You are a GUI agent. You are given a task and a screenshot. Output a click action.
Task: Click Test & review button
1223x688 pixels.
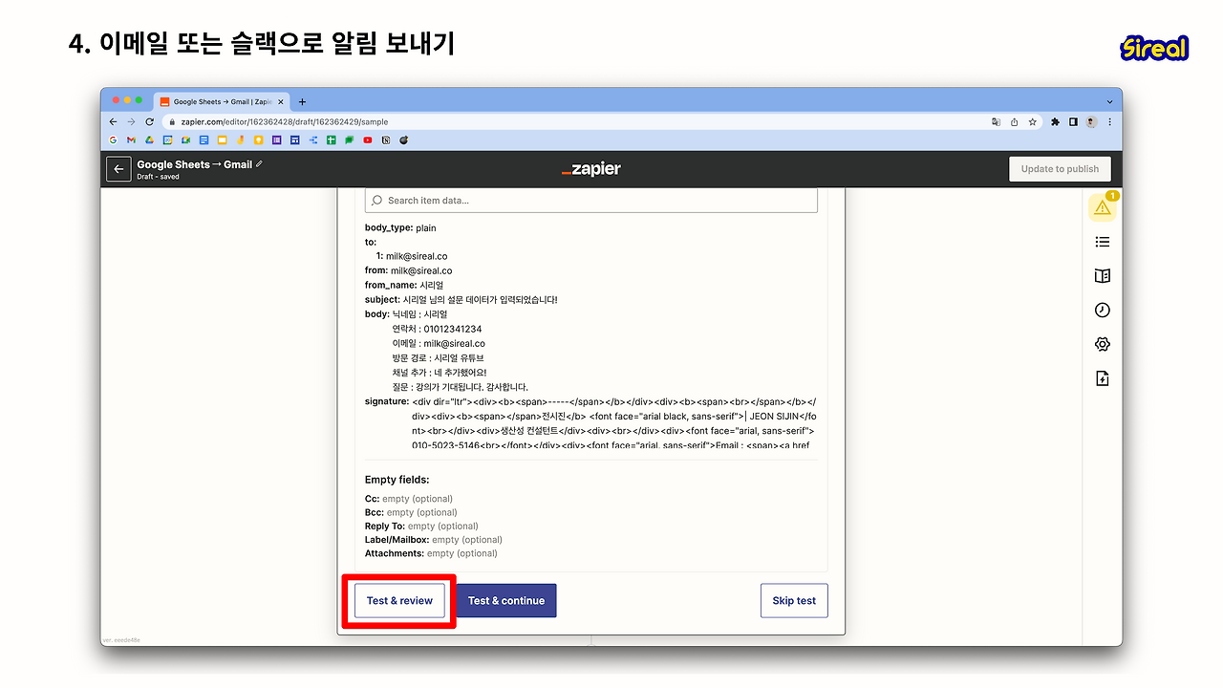pos(399,601)
